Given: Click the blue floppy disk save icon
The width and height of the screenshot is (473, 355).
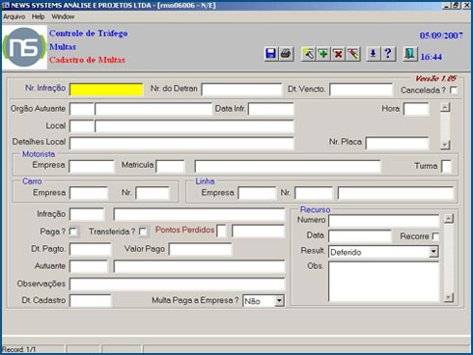Looking at the screenshot, I should [270, 54].
